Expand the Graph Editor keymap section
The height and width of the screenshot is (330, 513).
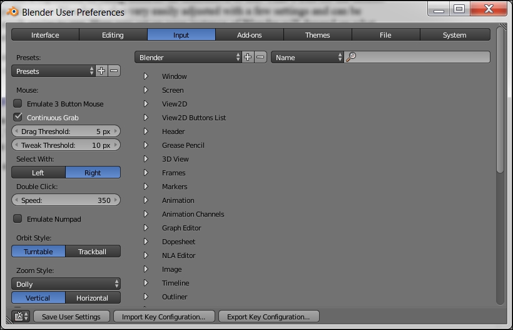click(146, 227)
